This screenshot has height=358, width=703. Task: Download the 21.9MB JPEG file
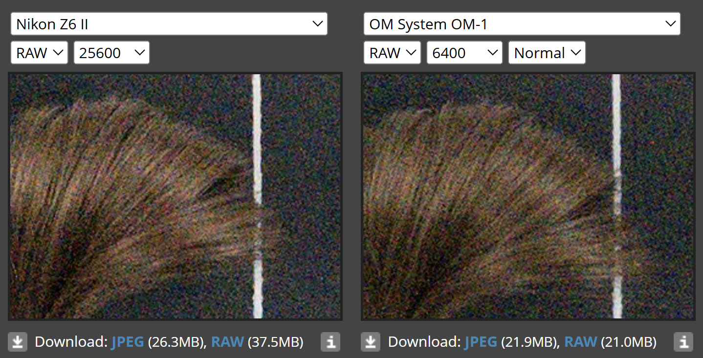pos(481,342)
